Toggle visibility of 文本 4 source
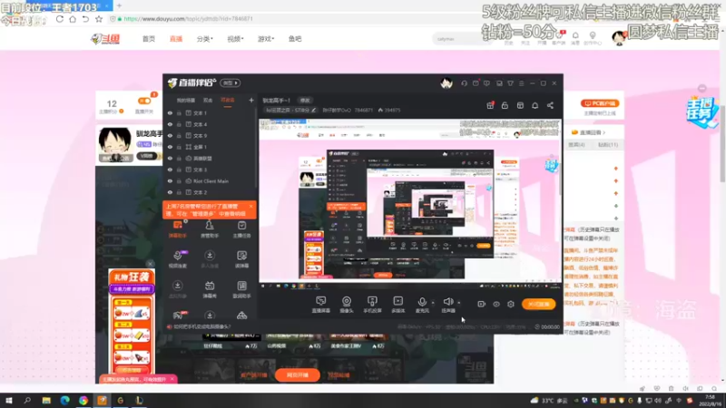726x408 pixels. (170, 124)
